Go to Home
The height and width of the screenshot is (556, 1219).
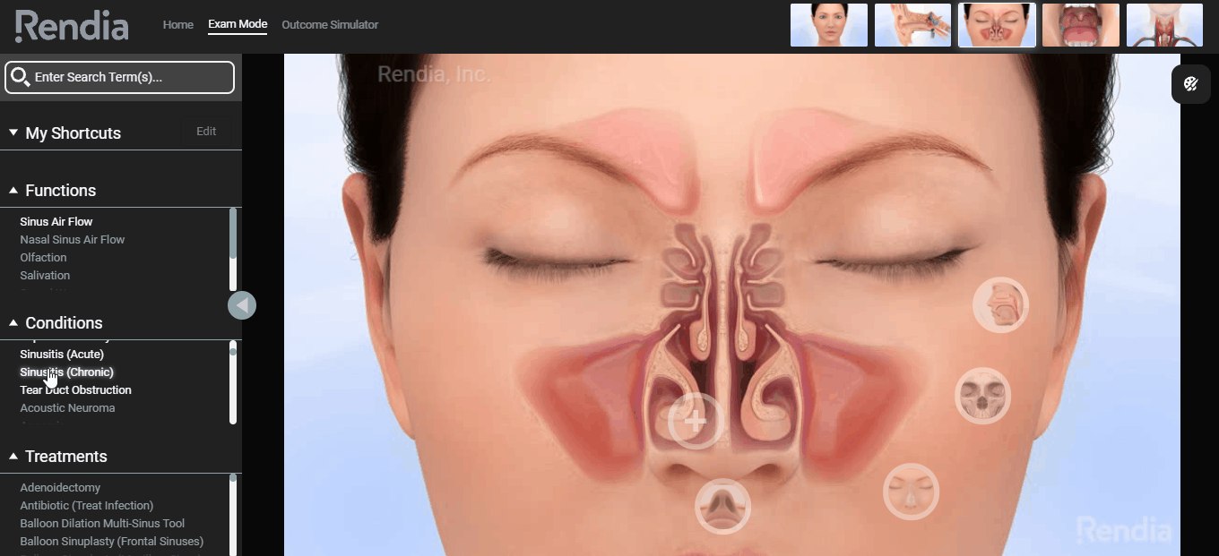point(177,24)
